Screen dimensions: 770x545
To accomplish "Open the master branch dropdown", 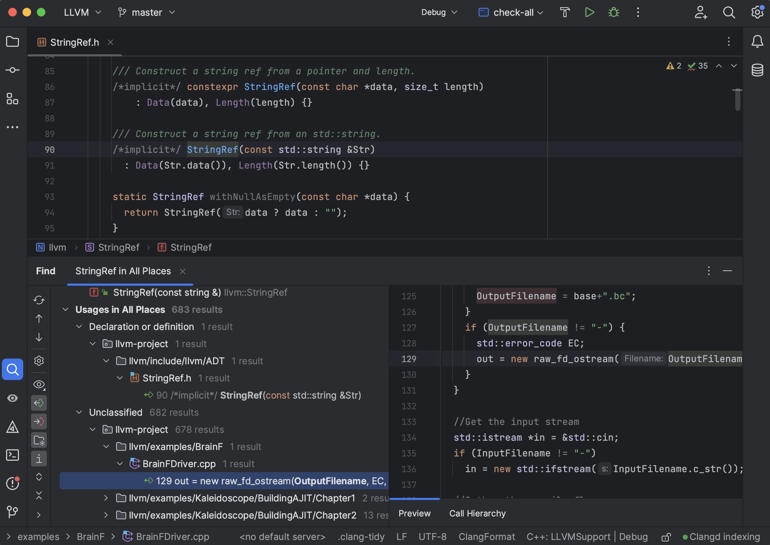I will tap(147, 12).
